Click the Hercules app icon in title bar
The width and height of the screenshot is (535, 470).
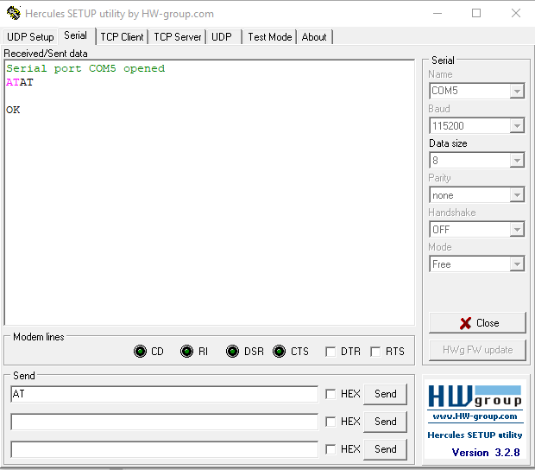click(x=14, y=13)
